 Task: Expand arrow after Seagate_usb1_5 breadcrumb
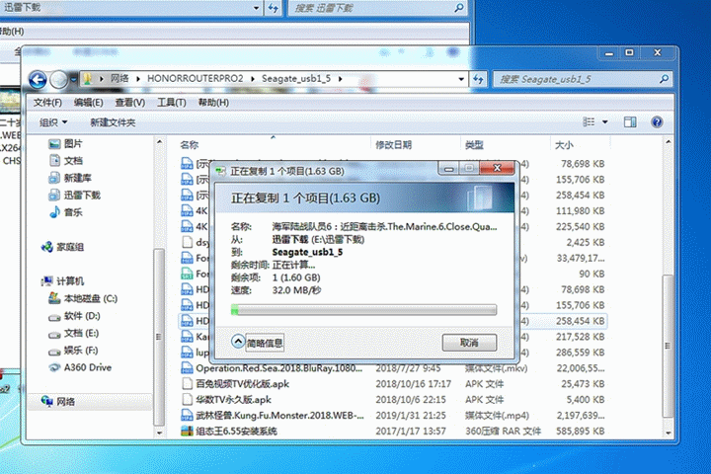[x=340, y=79]
